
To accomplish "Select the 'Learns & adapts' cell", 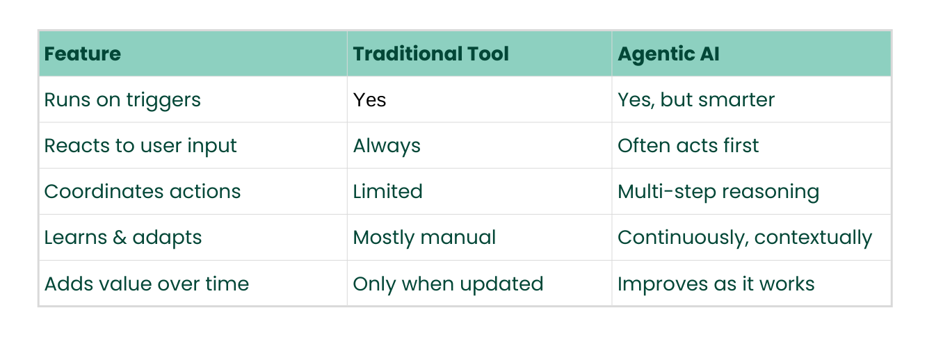I will [x=193, y=237].
